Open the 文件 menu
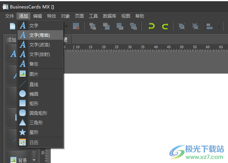 10,16
